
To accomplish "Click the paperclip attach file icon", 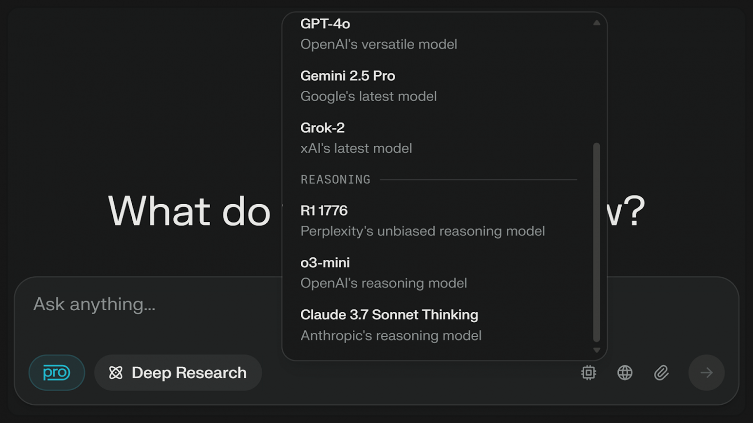I will click(x=661, y=373).
